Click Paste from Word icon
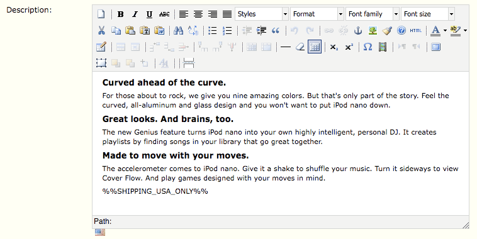The image size is (477, 239). (159, 30)
